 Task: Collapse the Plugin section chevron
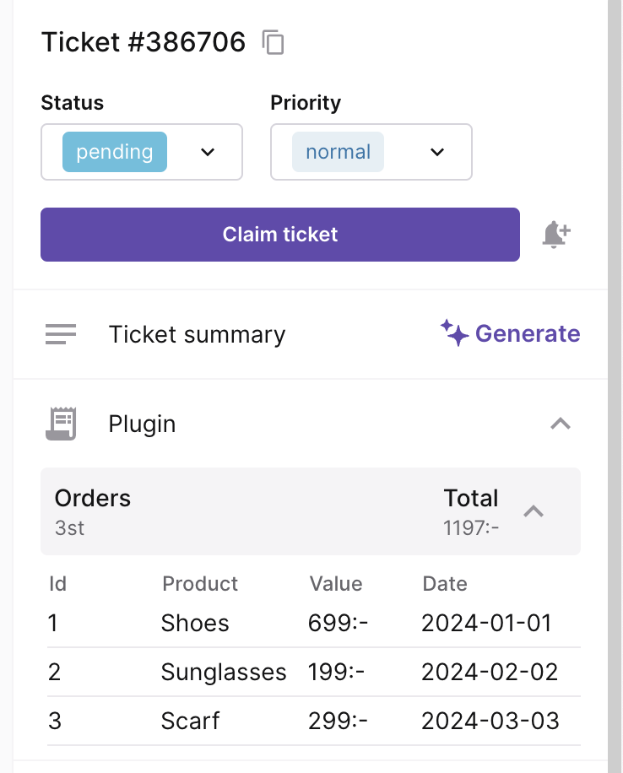pos(561,424)
